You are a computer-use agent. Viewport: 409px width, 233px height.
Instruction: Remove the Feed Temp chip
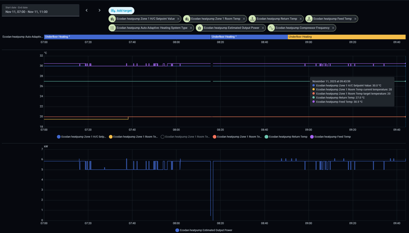355,19
